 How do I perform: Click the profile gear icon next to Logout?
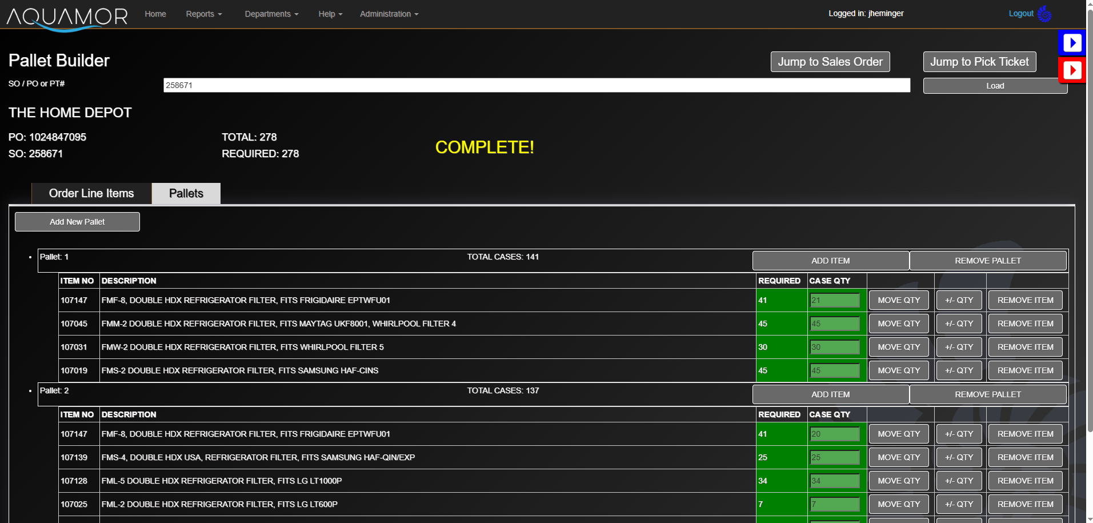click(x=1045, y=14)
